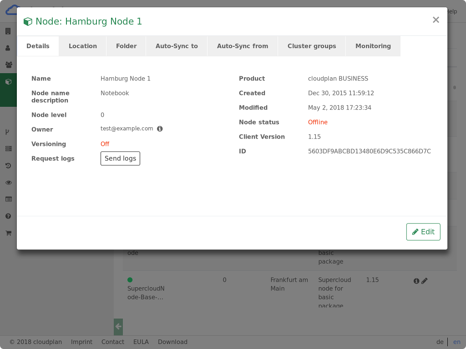Switch to the Location tab

click(x=83, y=46)
